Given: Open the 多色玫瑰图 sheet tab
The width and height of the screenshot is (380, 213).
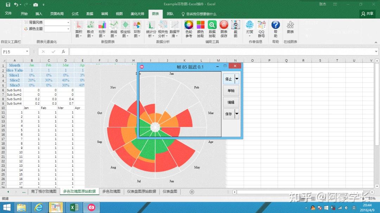Looking at the screenshot, I should point(111,192).
